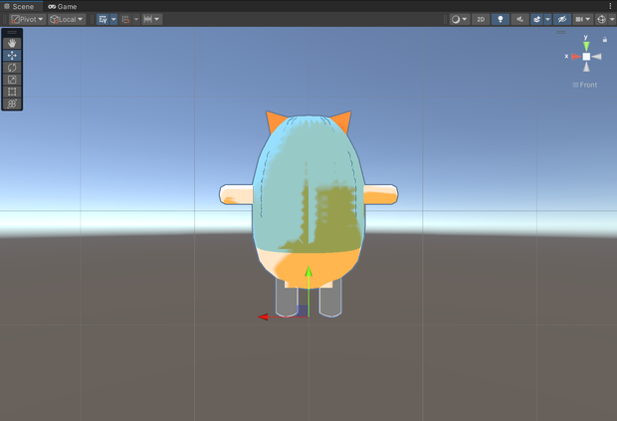617x421 pixels.
Task: Select the Scale tool
Action: pos(12,80)
